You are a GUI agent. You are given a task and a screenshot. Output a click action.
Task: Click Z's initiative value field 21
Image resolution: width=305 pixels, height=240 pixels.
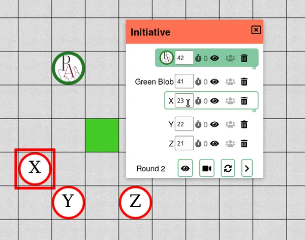(184, 143)
